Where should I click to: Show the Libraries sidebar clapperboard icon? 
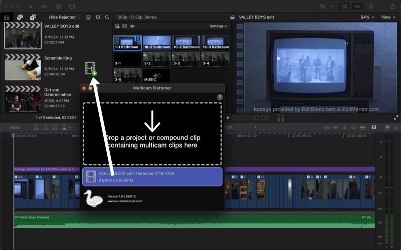pos(7,17)
